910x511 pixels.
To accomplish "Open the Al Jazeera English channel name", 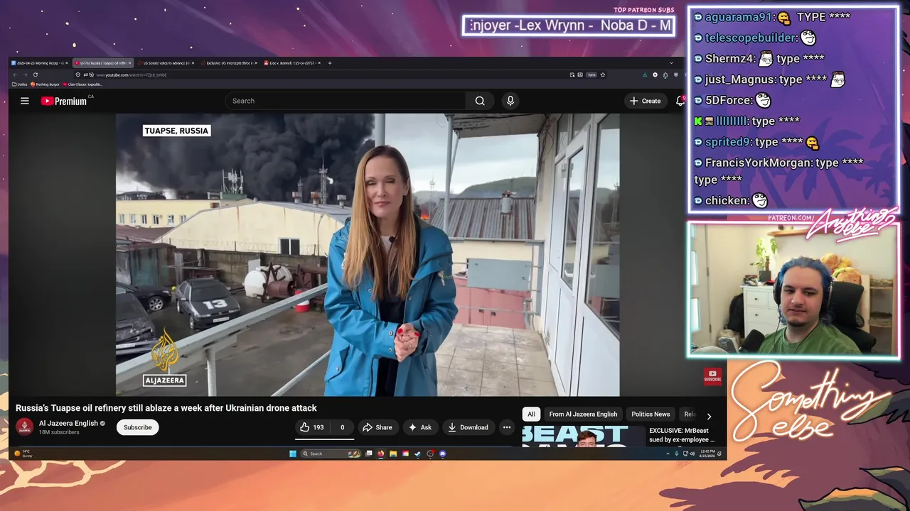I will pos(68,423).
